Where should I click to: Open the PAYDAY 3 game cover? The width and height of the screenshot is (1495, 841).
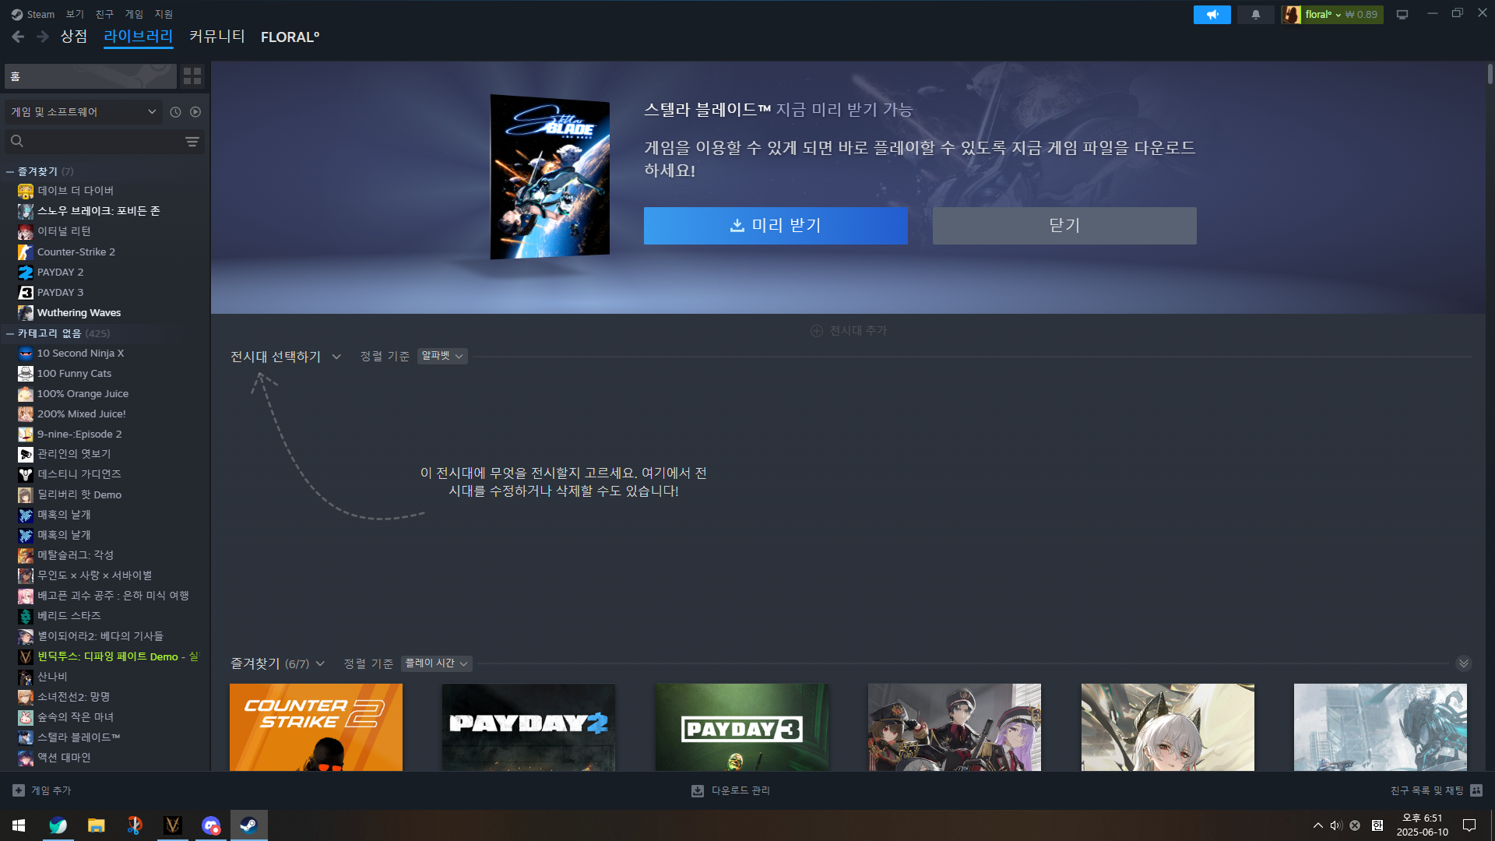tap(741, 727)
